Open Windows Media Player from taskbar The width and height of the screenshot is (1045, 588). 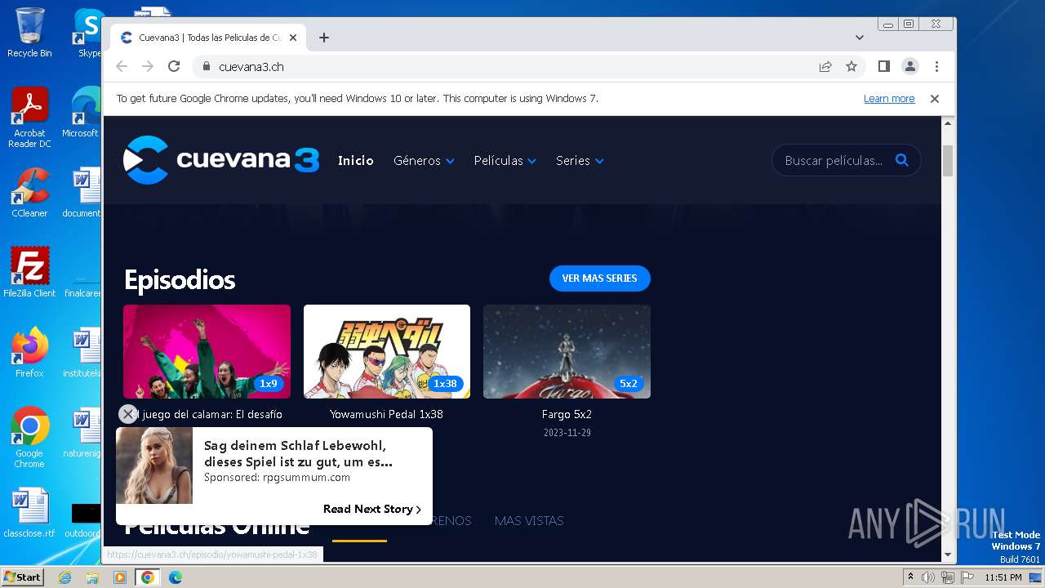click(120, 577)
